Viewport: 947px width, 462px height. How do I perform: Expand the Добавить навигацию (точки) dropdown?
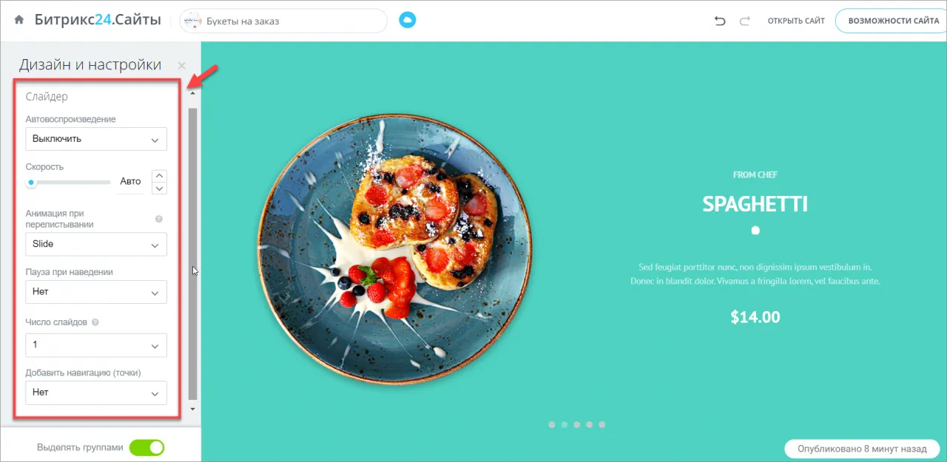click(96, 393)
